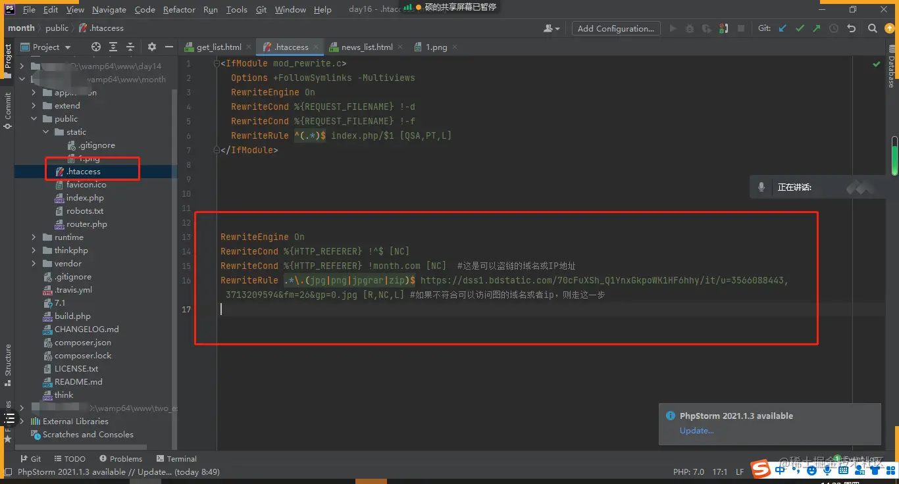Image resolution: width=899 pixels, height=484 pixels.
Task: Click Git Push green arrow
Action: (x=817, y=28)
